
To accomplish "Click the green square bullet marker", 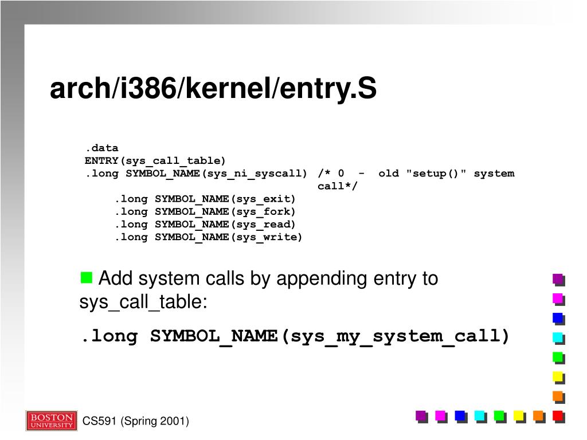I will [87, 277].
